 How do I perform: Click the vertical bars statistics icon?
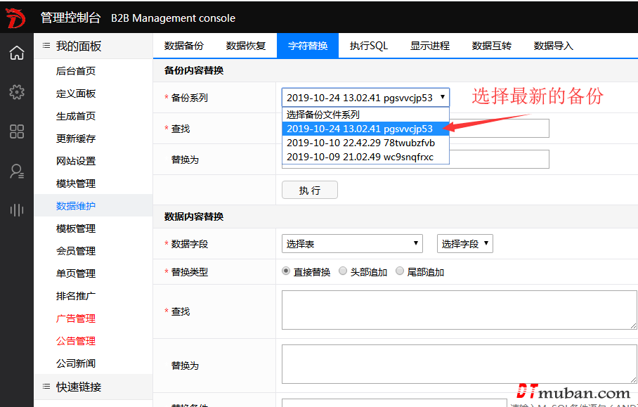tap(16, 209)
